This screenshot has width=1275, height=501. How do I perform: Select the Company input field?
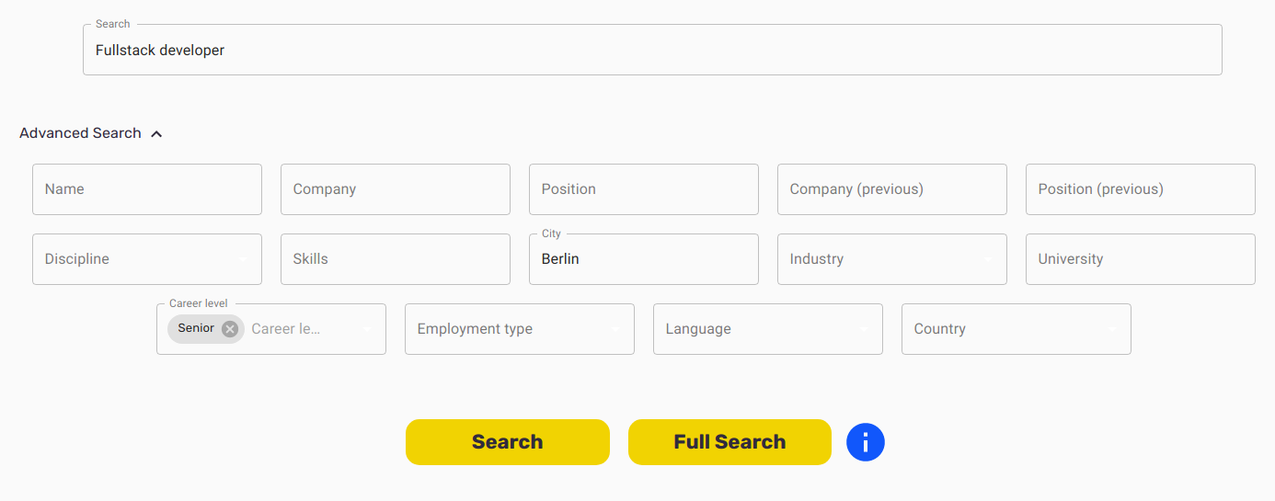click(x=396, y=189)
